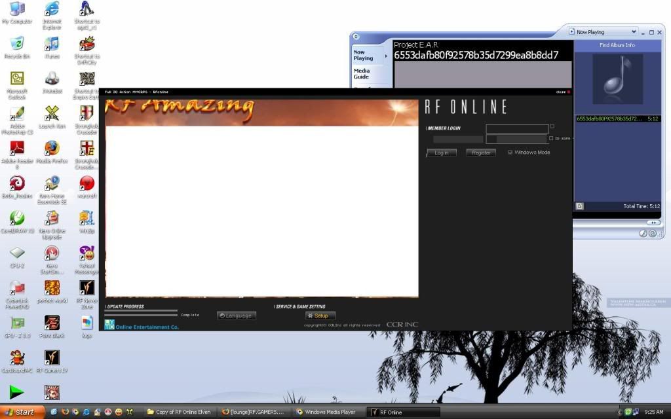Click LYTO Online Entertainment Co. logo
This screenshot has width=671, height=419.
(142, 325)
